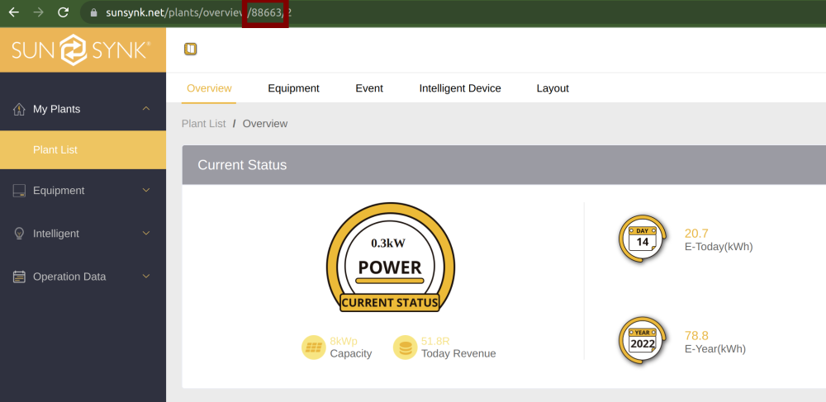The image size is (826, 402).
Task: Click the Sunsynk logo in sidebar header
Action: pyautogui.click(x=81, y=50)
